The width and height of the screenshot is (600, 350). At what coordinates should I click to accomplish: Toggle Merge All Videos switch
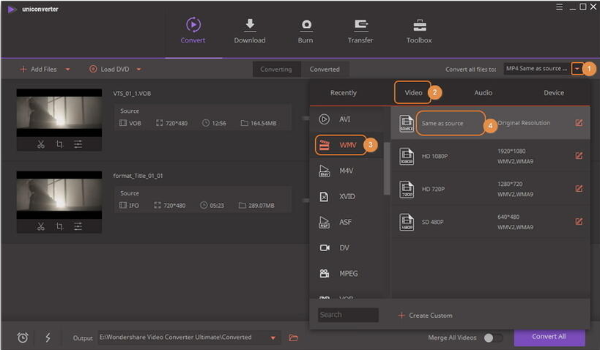[493, 338]
